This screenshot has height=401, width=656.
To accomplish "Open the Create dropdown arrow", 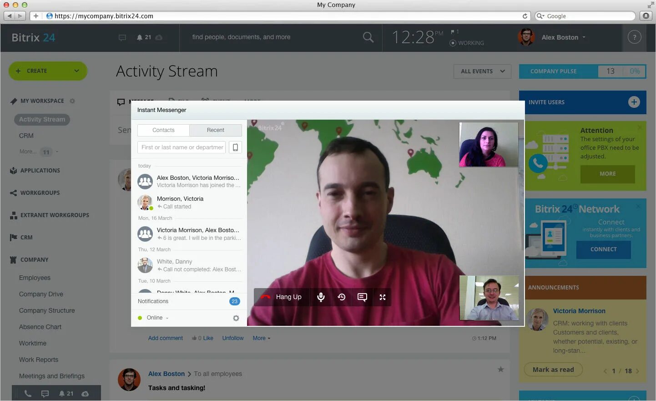I will pos(76,71).
